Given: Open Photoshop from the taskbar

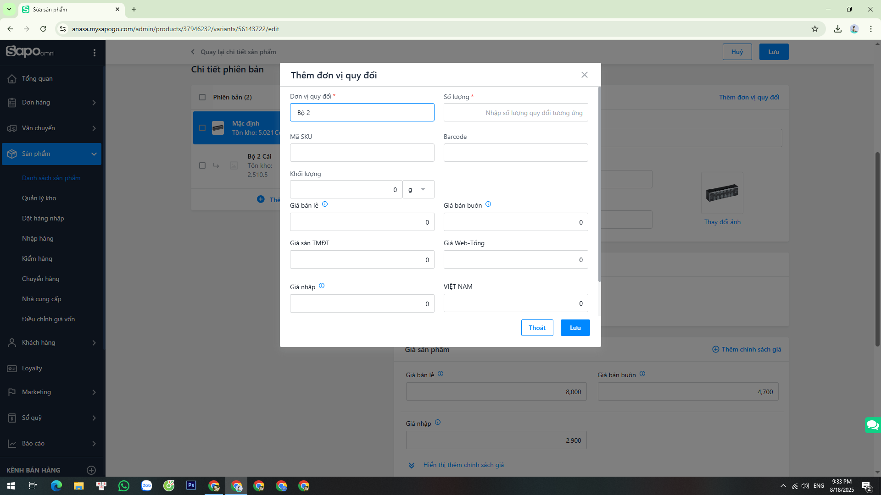Looking at the screenshot, I should click(x=191, y=485).
